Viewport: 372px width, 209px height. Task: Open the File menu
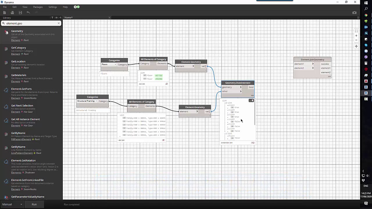[5, 7]
